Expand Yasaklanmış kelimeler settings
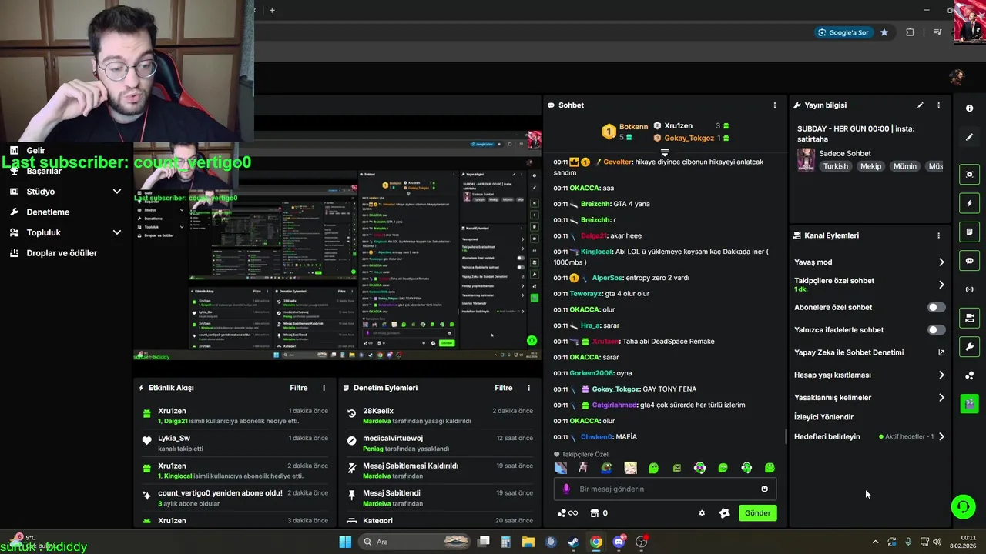 (x=941, y=398)
